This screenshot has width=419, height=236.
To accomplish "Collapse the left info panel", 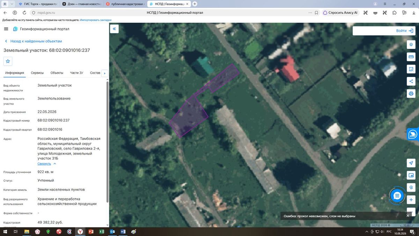I will pyautogui.click(x=114, y=29).
